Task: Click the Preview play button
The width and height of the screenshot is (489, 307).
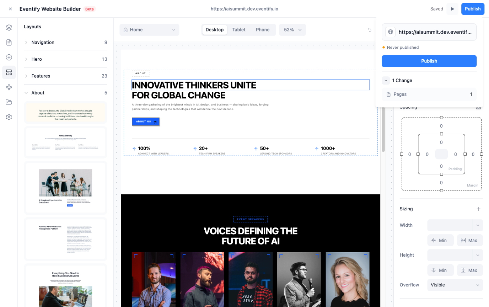Action: pyautogui.click(x=452, y=9)
